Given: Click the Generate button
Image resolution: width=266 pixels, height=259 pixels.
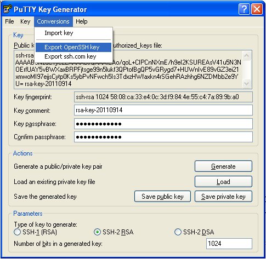Looking at the screenshot, I should [223, 166].
